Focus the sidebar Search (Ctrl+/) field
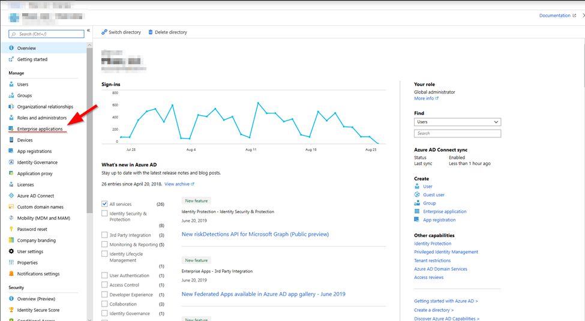Screen dimensions: 585x321 pos(46,34)
